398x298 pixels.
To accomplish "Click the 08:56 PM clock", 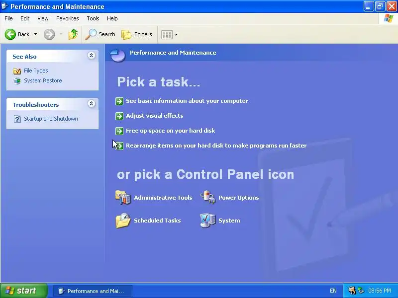I will 380,291.
